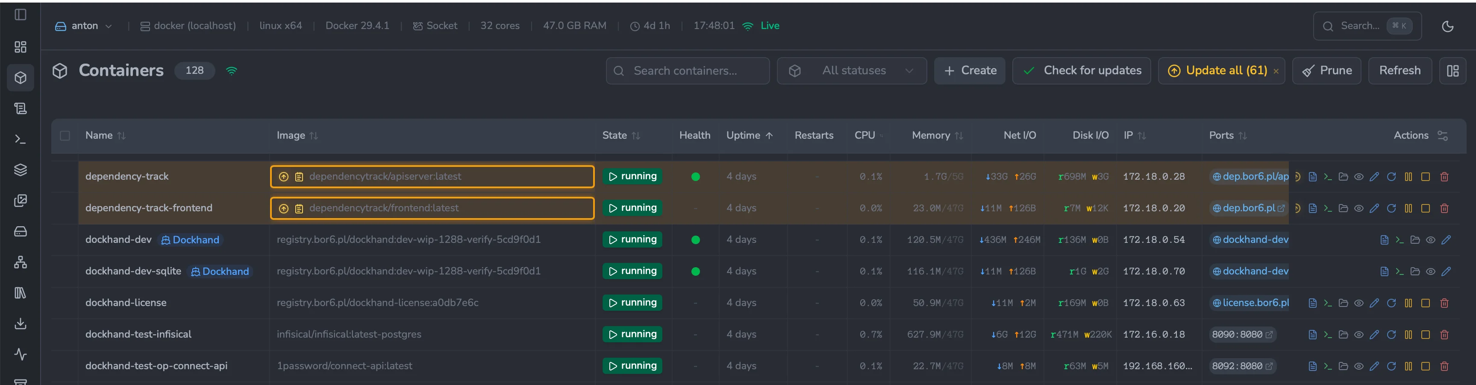Open Images icon in sidebar
This screenshot has height=385, width=1476.
pos(20,201)
